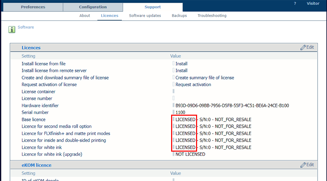Switch to the Preferences tab
Viewport: 327px width, 181px height.
(x=33, y=7)
